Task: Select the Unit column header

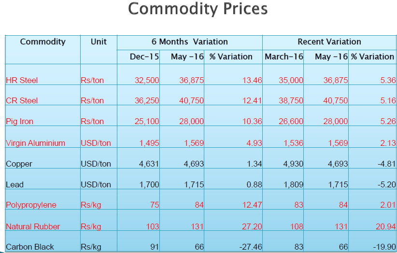Action: 99,42
